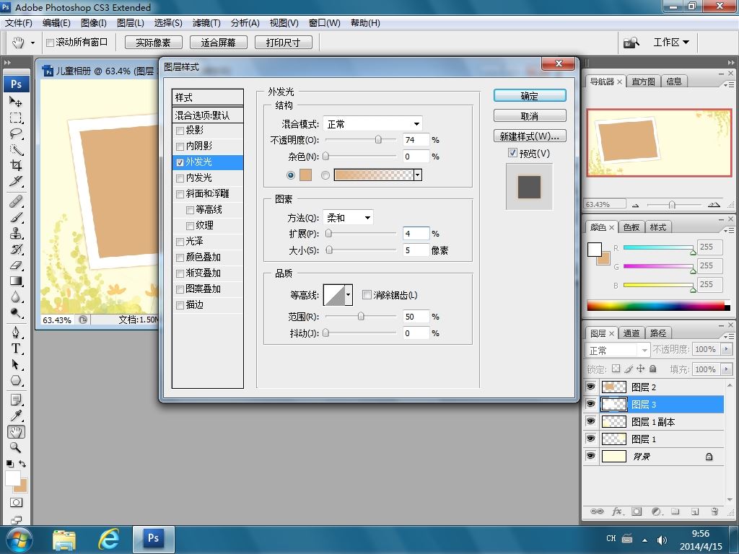The width and height of the screenshot is (739, 554).
Task: Select the Lasso tool
Action: [16, 133]
